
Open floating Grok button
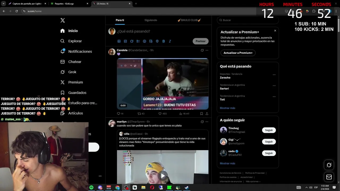[329, 165]
